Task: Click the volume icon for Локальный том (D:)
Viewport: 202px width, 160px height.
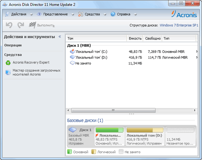Action: pyautogui.click(x=72, y=57)
